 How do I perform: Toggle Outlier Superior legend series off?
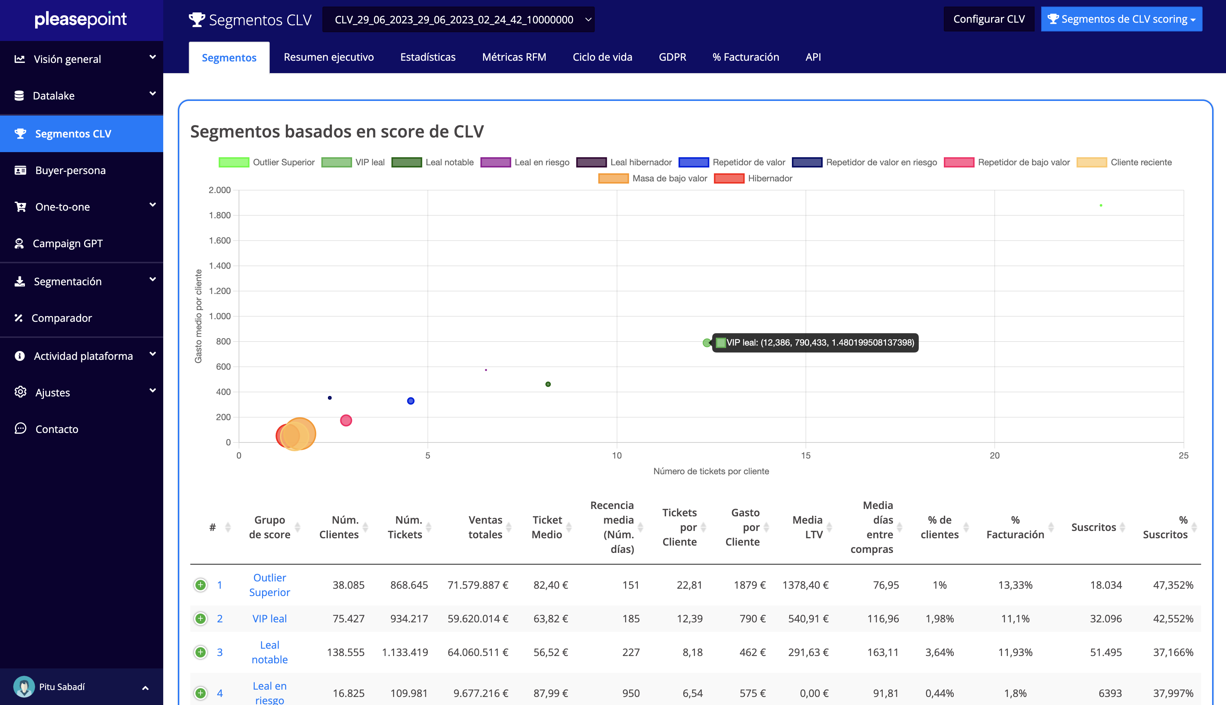point(266,162)
